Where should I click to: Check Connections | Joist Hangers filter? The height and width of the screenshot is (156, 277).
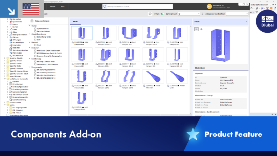[x=35, y=64]
